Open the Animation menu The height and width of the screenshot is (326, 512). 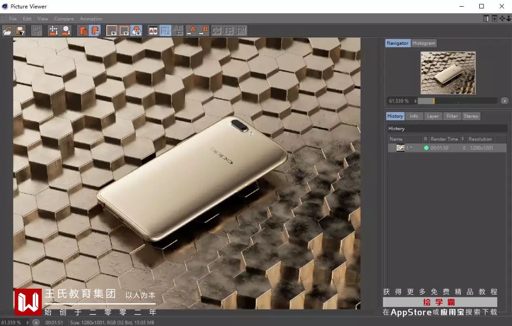click(91, 19)
